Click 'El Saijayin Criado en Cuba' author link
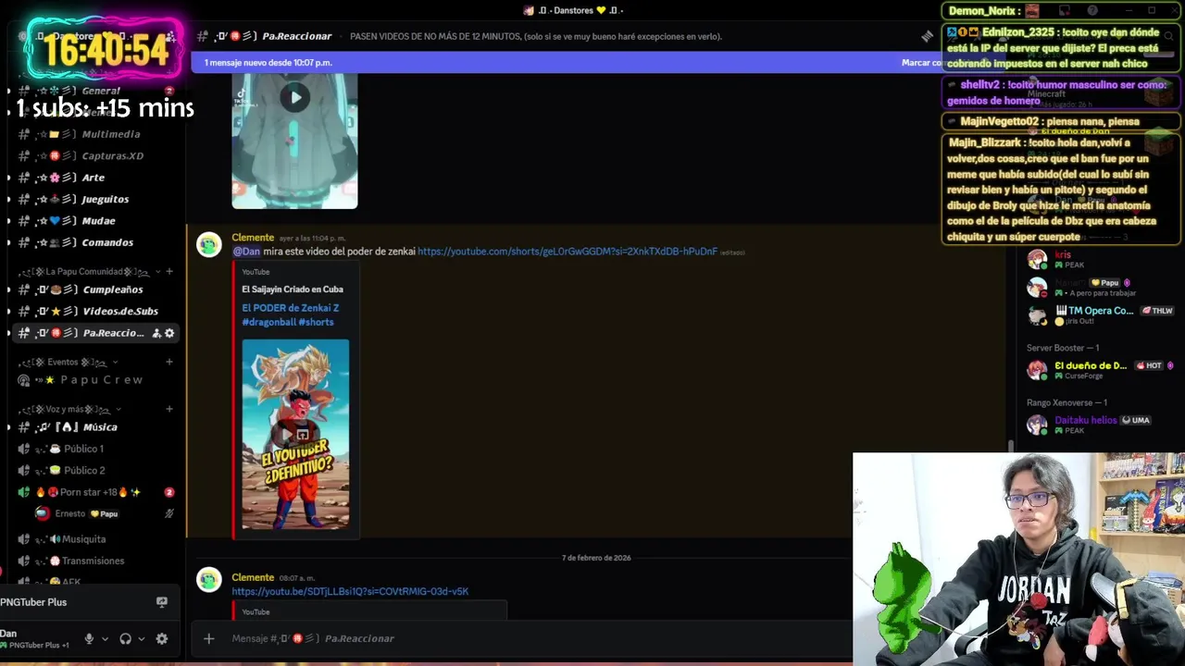Viewport: 1185px width, 666px height. tap(293, 290)
